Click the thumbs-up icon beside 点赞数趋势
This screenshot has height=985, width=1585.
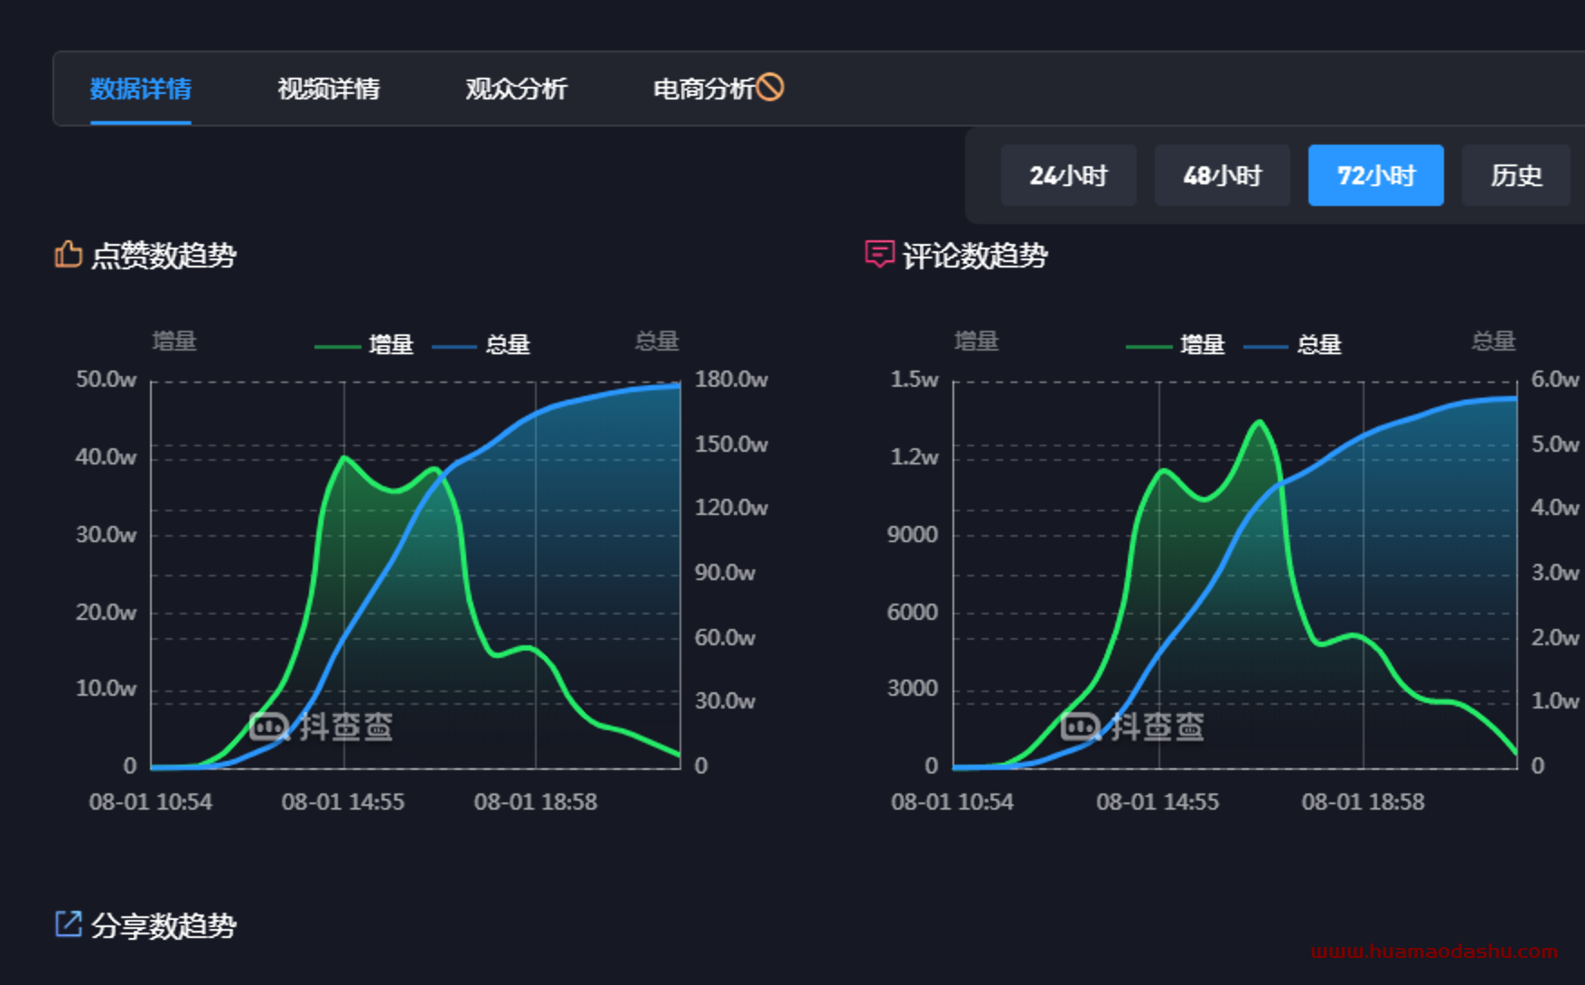click(69, 254)
